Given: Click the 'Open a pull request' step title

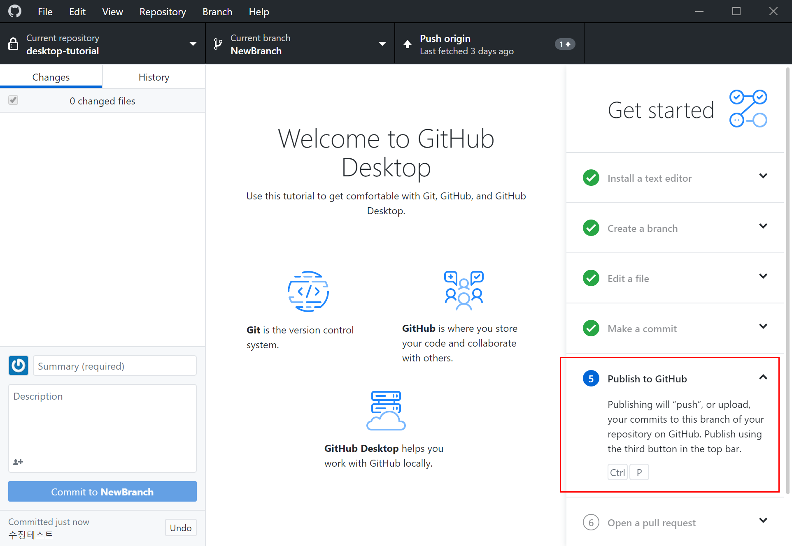Looking at the screenshot, I should 652,523.
